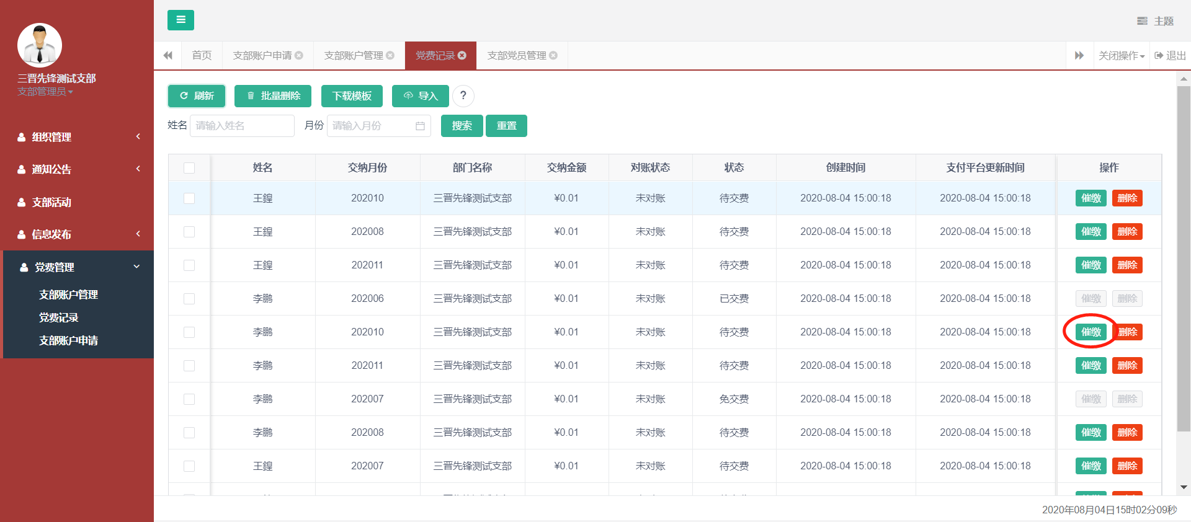The image size is (1191, 522).
Task: Check the first row checkbox for 王鍠 202010
Action: tap(189, 198)
